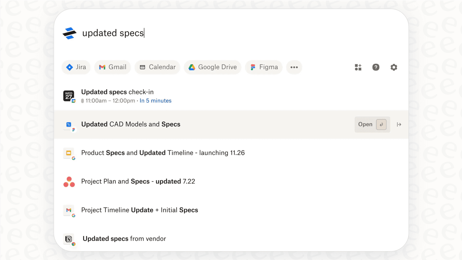
Task: Click the Notion icon on Updated specs from vendor
Action: click(69, 239)
